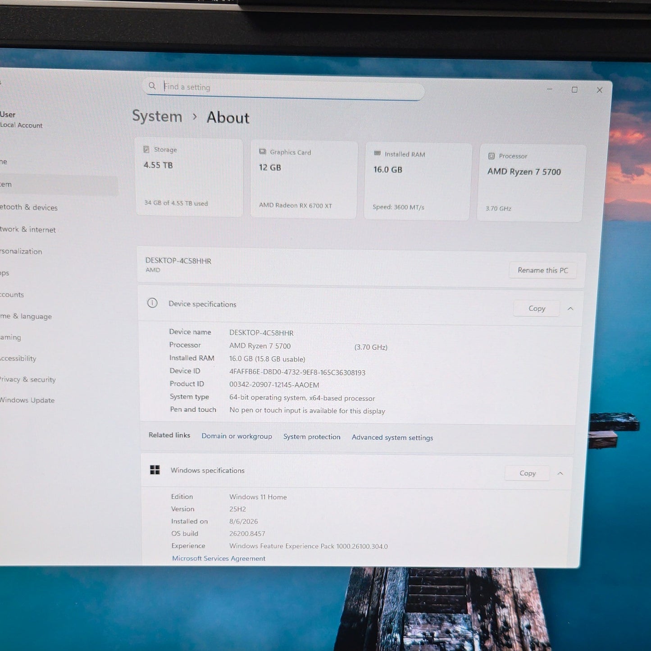Screen dimensions: 651x651
Task: Go to Personalization in the sidebar
Action: pyautogui.click(x=21, y=251)
